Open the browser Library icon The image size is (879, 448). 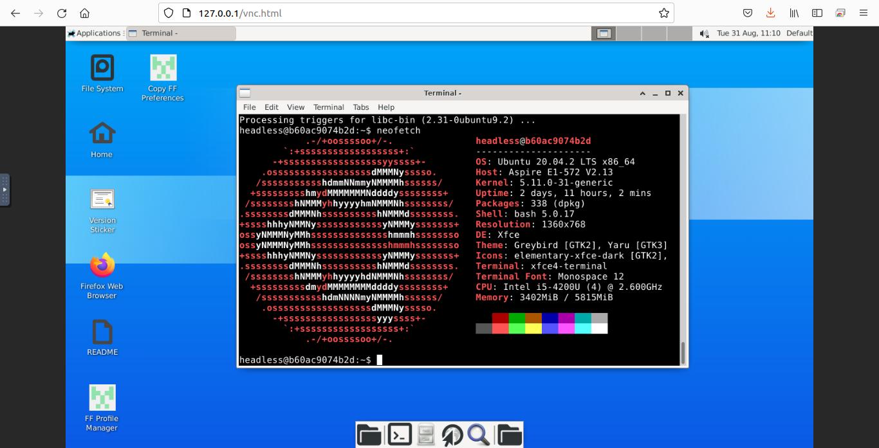click(x=795, y=13)
